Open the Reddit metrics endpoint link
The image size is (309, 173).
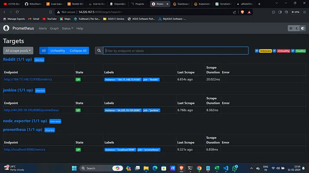click(28, 79)
